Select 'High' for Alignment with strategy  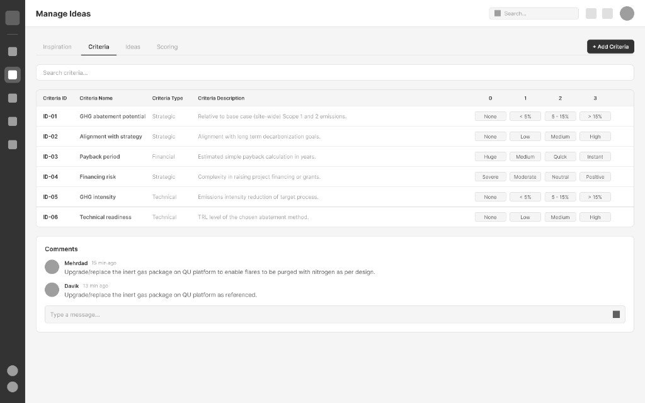pyautogui.click(x=595, y=137)
